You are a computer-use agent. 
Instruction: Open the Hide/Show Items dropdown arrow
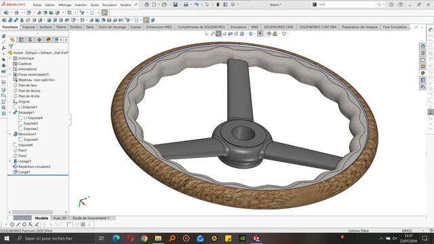[264, 34]
